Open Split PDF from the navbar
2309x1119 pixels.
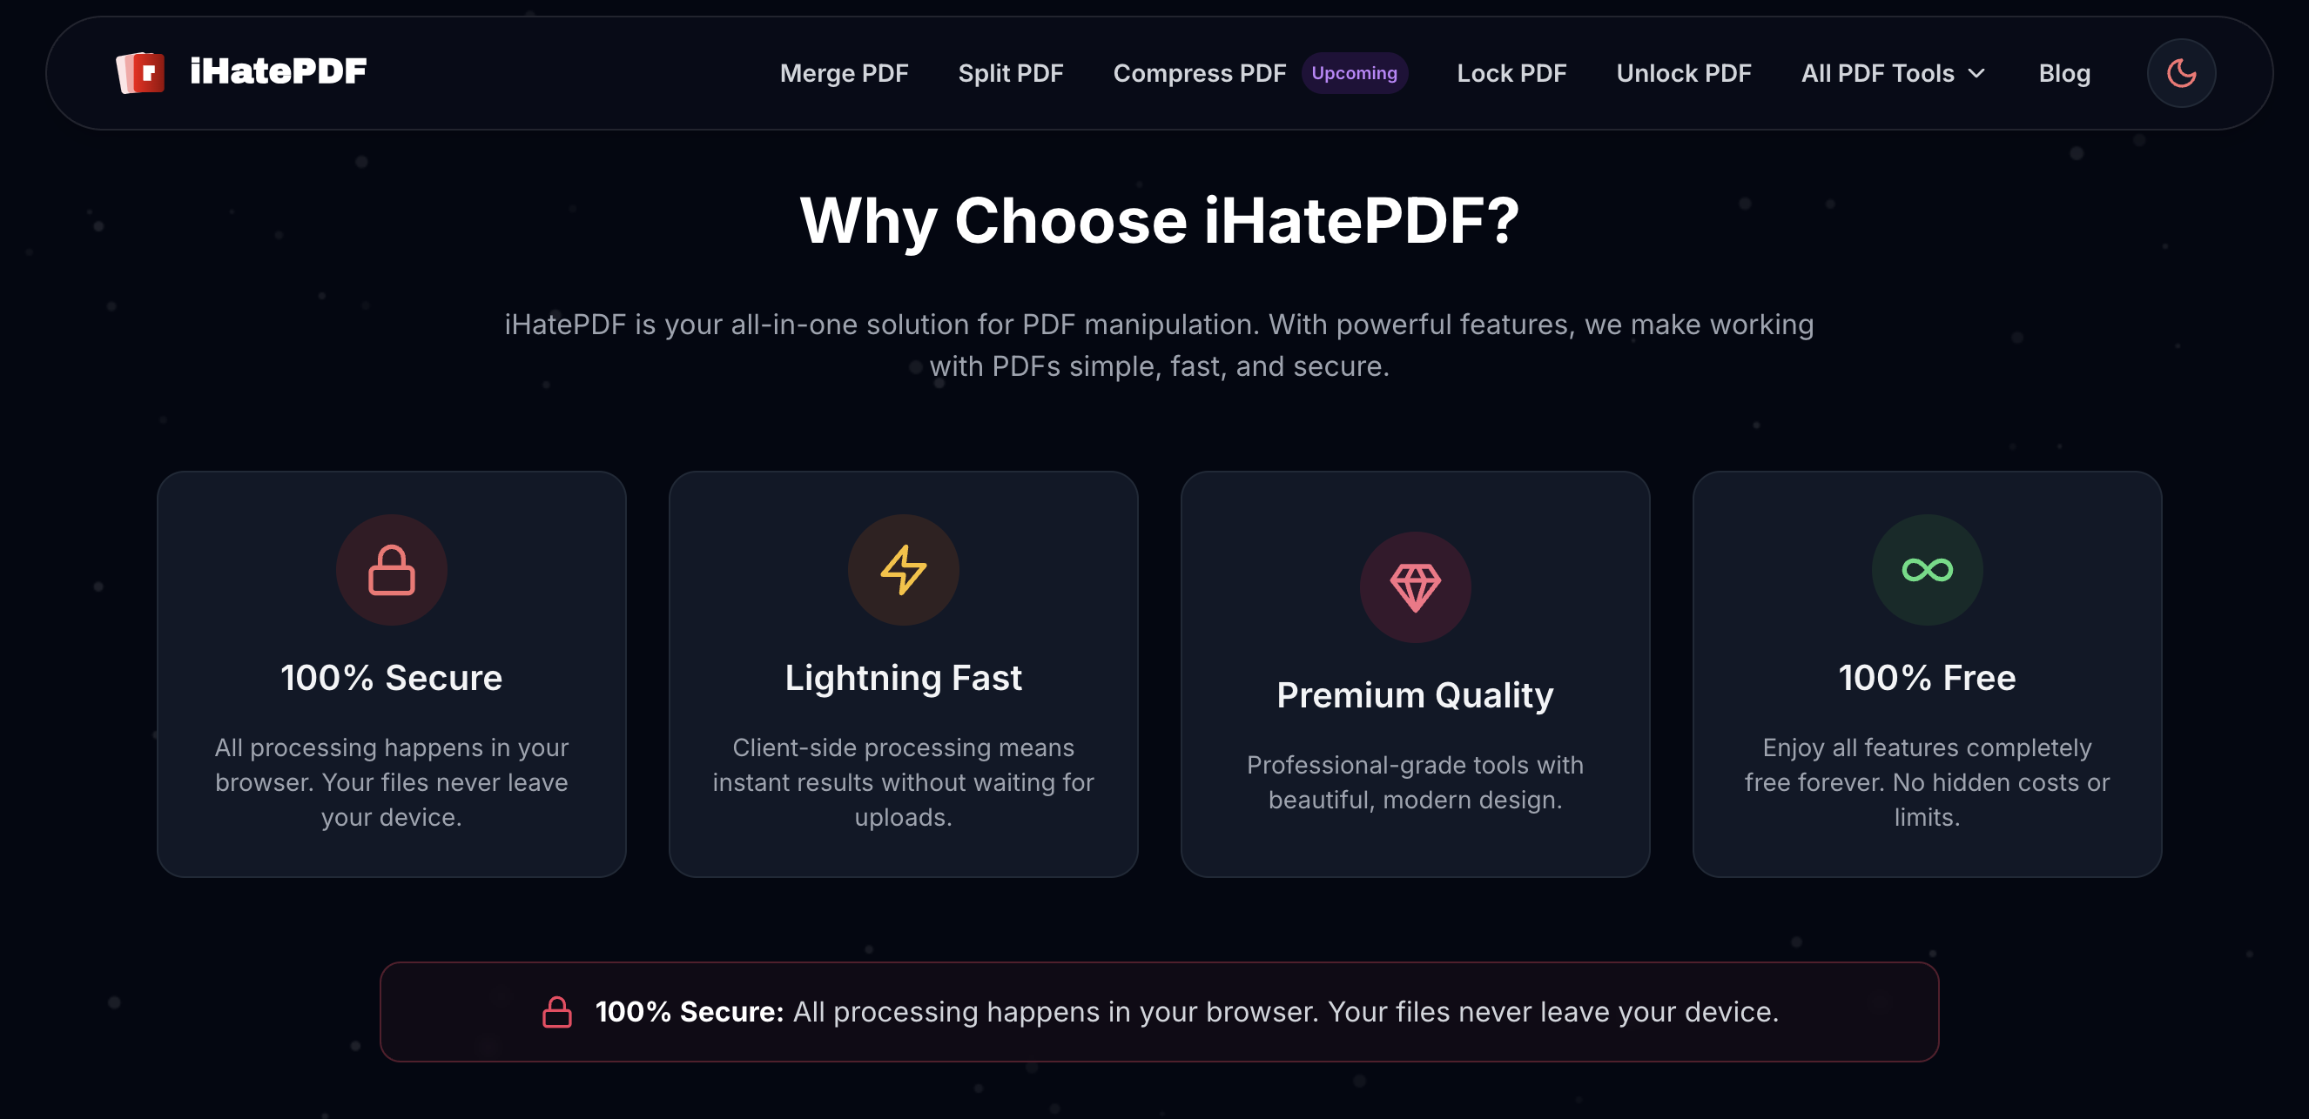point(1011,72)
